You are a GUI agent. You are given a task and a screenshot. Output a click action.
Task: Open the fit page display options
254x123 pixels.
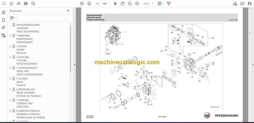tap(160, 4)
